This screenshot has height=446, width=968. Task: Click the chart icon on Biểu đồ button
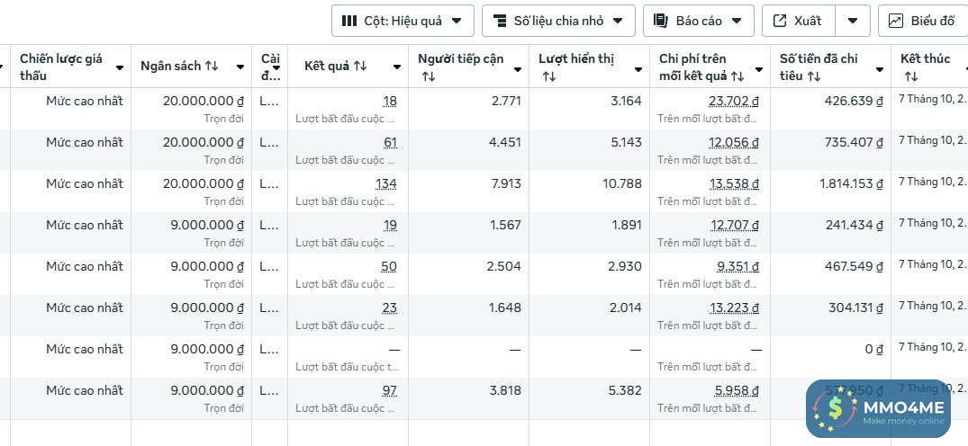click(896, 21)
